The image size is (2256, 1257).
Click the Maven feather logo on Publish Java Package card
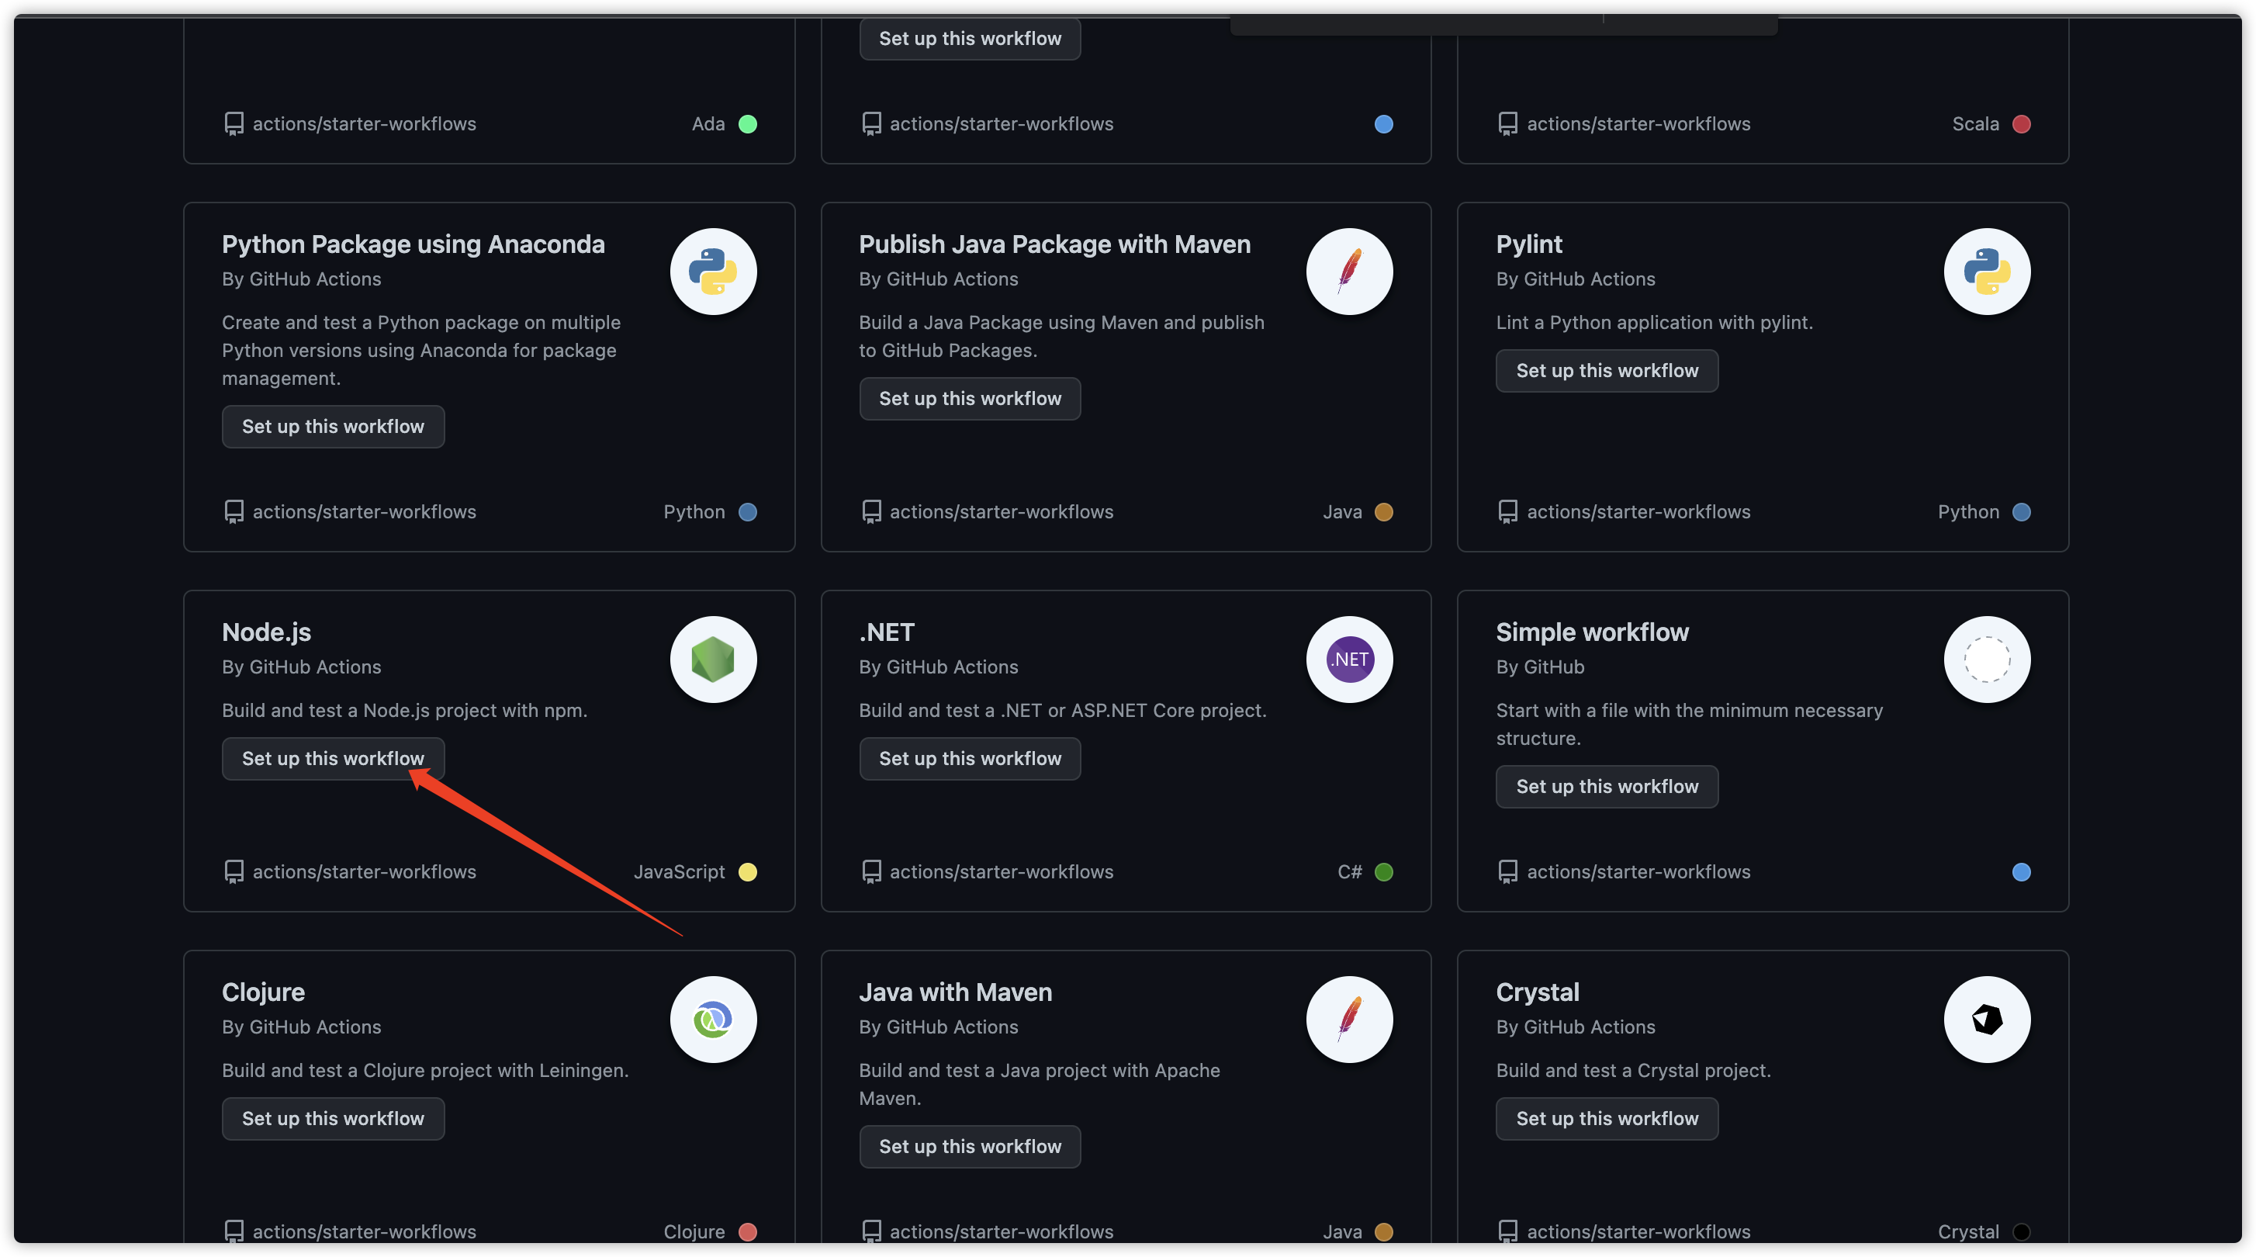coord(1350,272)
